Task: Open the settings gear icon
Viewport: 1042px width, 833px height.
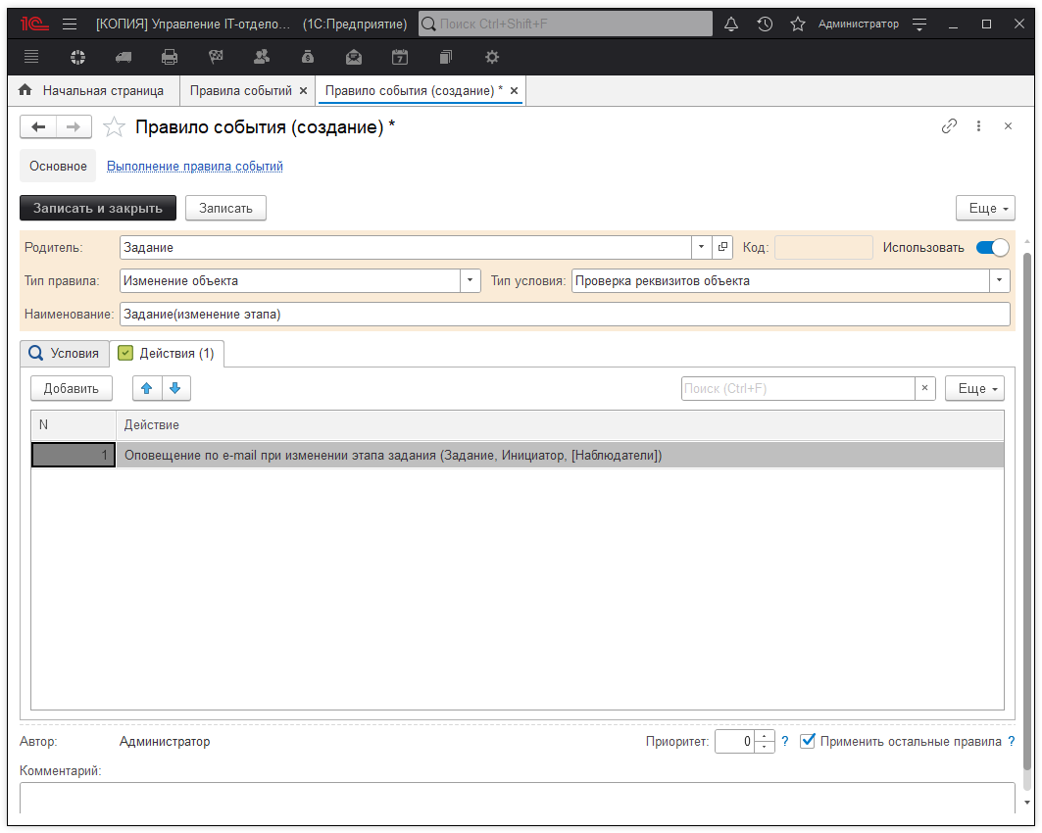Action: tap(492, 57)
